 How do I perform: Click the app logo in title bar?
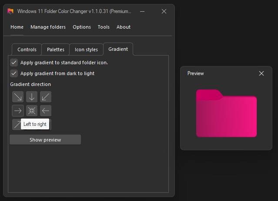(x=10, y=11)
